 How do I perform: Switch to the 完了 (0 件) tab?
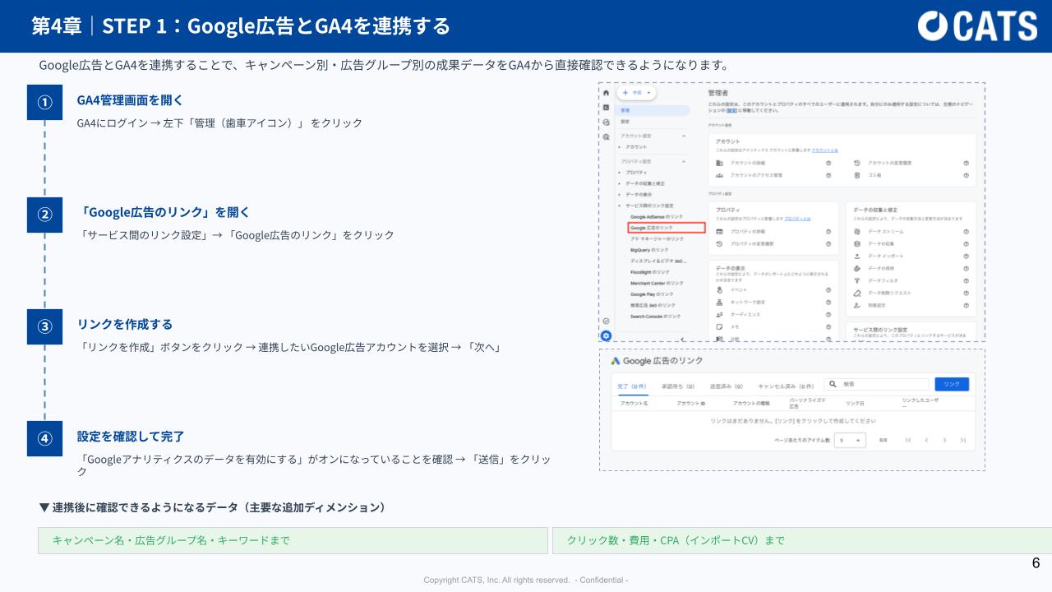pos(634,386)
